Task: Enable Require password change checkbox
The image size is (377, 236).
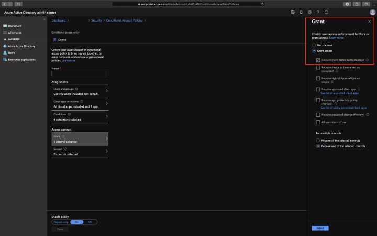Action: (318, 114)
